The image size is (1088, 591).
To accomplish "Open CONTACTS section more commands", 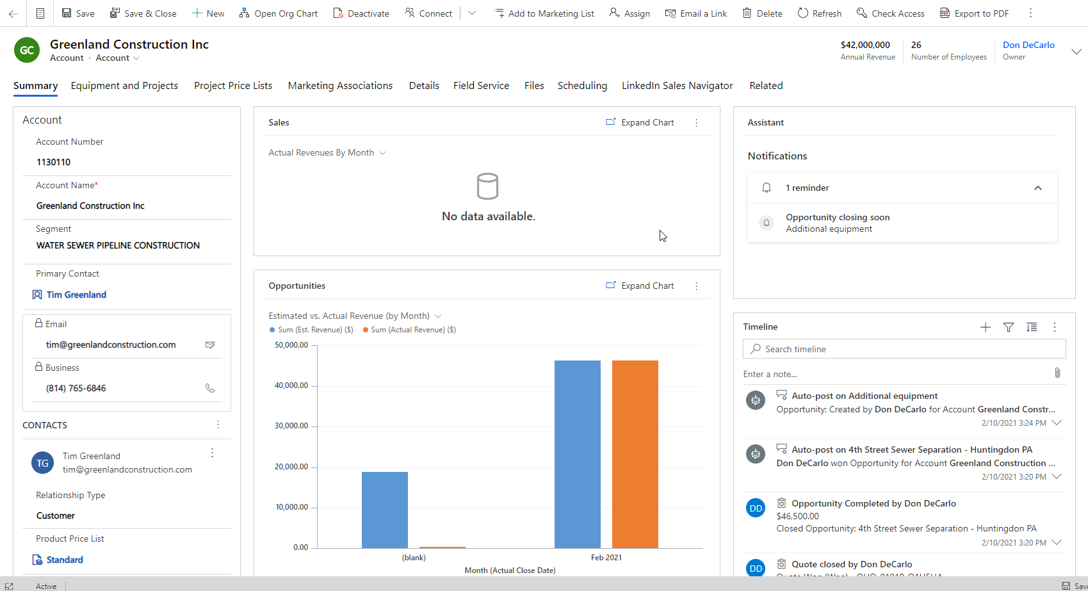I will click(218, 425).
